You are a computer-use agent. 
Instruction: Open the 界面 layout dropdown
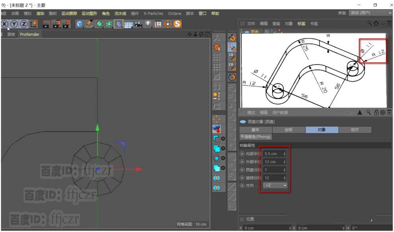pos(370,13)
